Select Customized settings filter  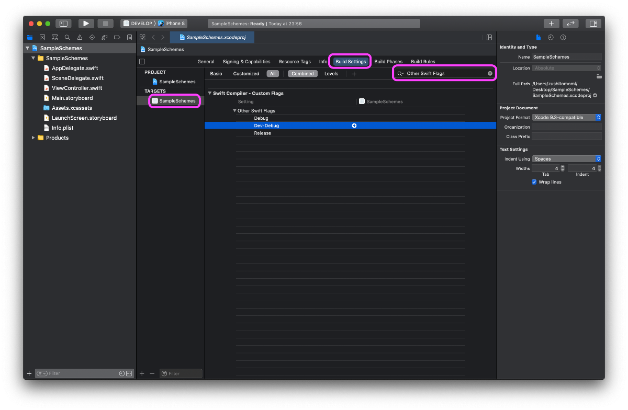pyautogui.click(x=246, y=74)
